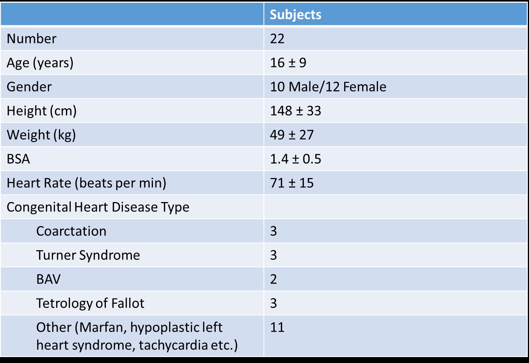The image size is (529, 363).
Task: Select the Turner Syndrome row label
Action: pyautogui.click(x=88, y=255)
